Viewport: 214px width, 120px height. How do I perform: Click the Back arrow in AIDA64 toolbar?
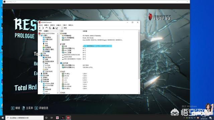coord(40,28)
